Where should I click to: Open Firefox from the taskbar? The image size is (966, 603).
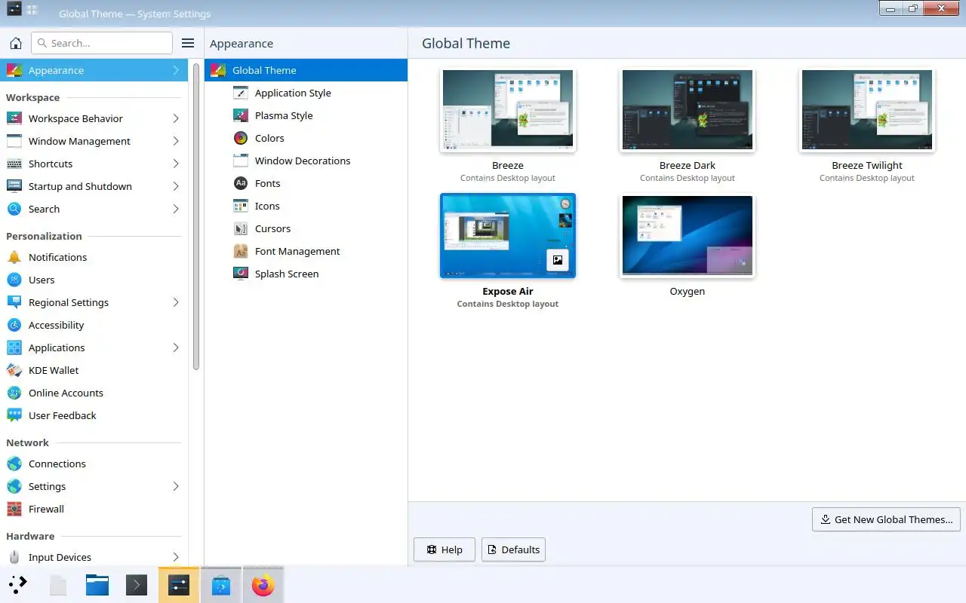point(263,585)
